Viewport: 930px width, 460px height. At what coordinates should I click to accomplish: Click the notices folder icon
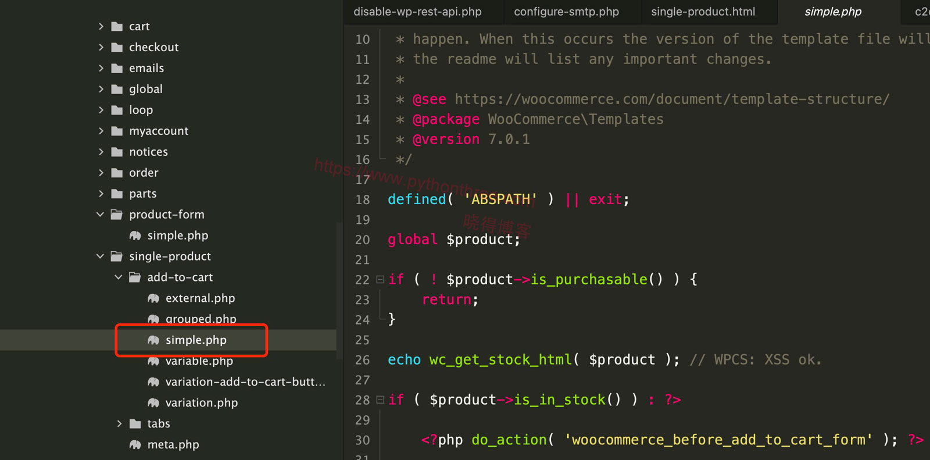[117, 152]
